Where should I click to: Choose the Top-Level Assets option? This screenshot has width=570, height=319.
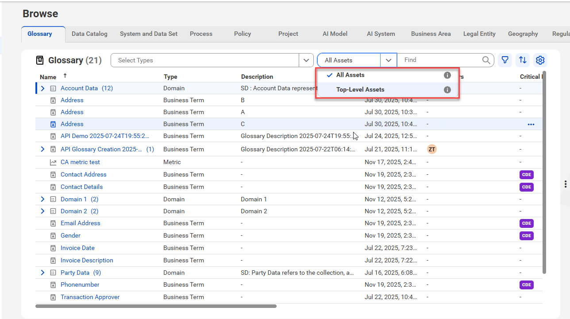[x=387, y=90]
